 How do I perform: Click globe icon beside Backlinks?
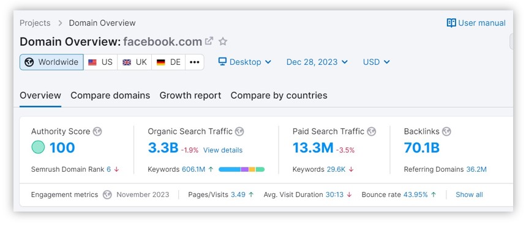(446, 131)
